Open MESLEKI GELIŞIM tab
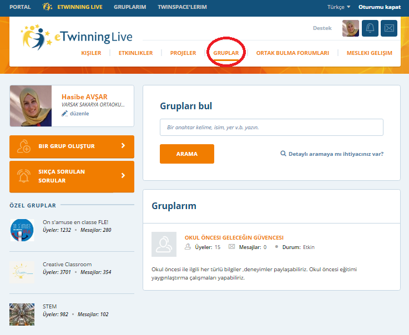 370,53
